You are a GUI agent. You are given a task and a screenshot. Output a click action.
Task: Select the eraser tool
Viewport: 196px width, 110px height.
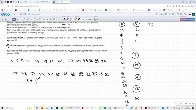[x=9, y=19]
